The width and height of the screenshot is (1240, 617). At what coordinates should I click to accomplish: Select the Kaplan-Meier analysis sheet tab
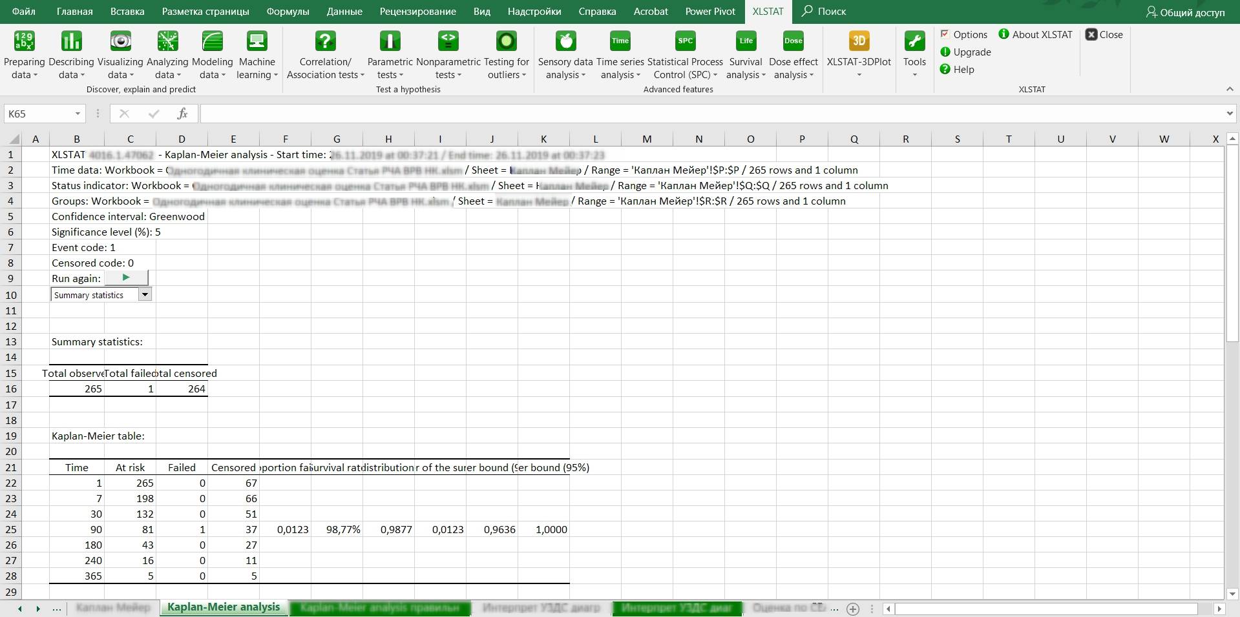pos(224,607)
